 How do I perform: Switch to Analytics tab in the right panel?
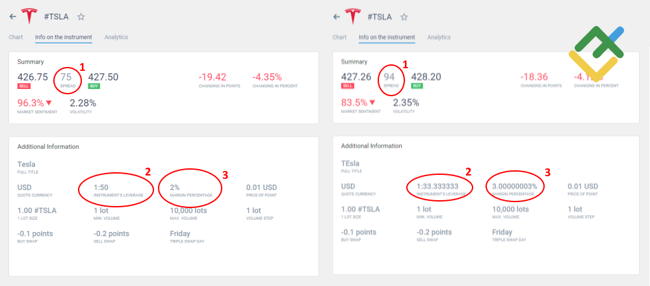click(x=439, y=37)
